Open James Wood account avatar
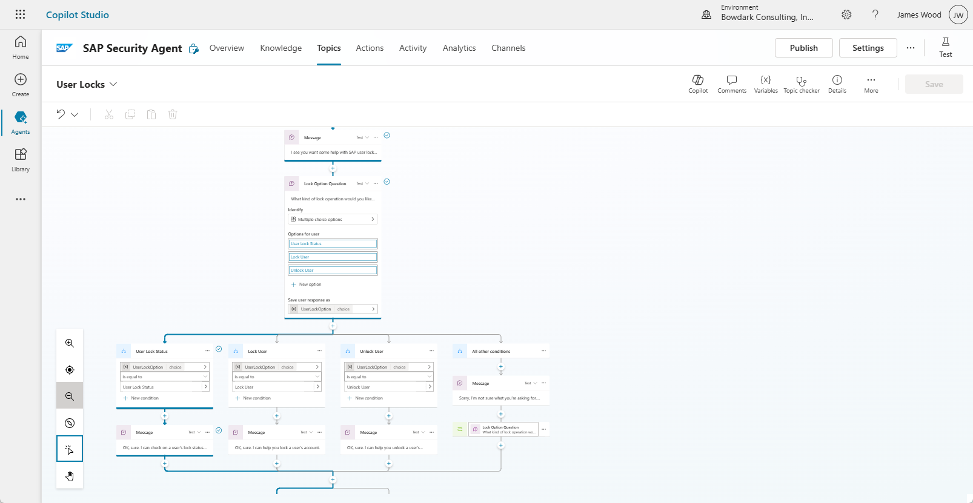This screenshot has height=503, width=973. point(958,15)
